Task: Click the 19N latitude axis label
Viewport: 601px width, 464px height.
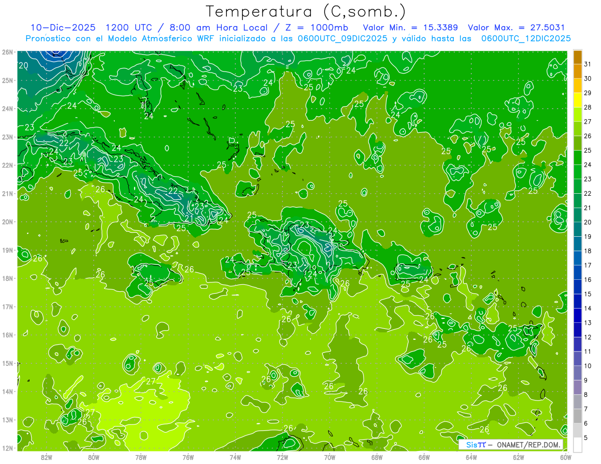Action: [x=8, y=250]
